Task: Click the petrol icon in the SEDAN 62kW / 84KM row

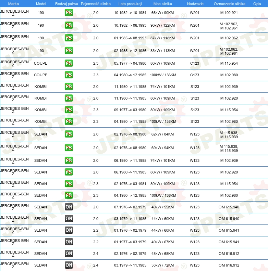Action: [69, 134]
